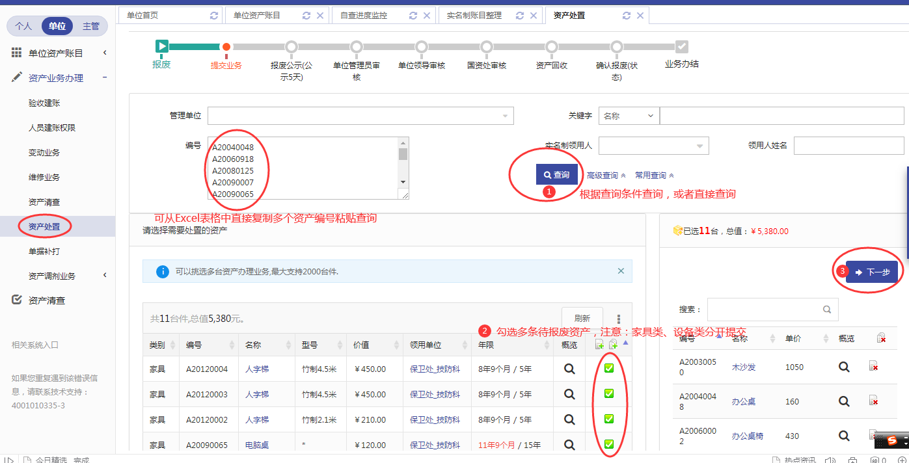Click the add-all-pages icon in table header

[x=612, y=345]
